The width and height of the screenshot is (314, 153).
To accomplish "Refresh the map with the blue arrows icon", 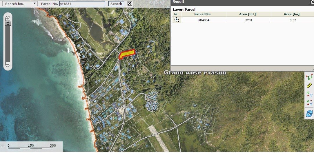I will click(309, 114).
